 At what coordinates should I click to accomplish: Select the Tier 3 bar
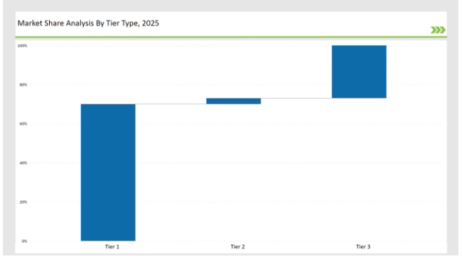pyautogui.click(x=359, y=72)
